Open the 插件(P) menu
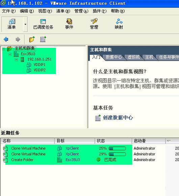The image size is (179, 196). 100,11
